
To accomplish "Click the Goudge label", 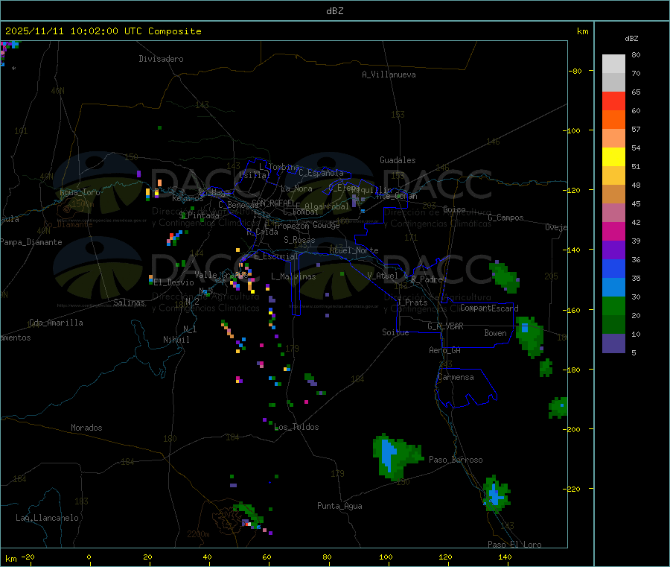I will [x=326, y=225].
